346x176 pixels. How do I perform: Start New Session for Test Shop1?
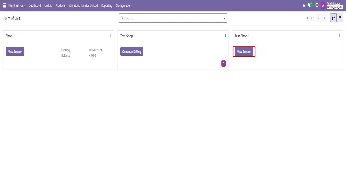point(244,52)
